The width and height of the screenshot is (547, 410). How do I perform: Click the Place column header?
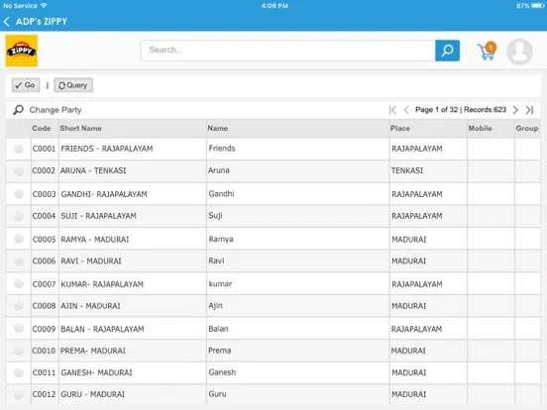click(400, 129)
